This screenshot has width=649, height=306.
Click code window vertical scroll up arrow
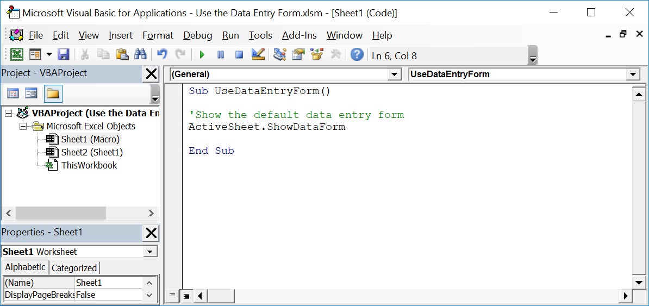(638, 95)
